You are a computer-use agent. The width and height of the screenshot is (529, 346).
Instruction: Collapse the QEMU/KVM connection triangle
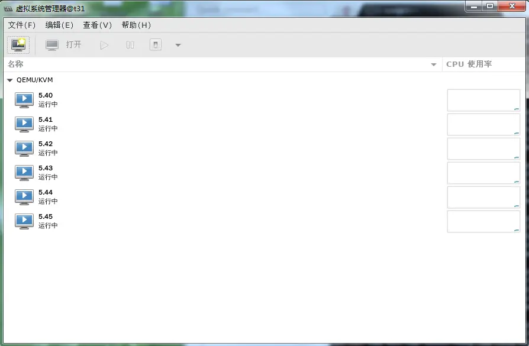pyautogui.click(x=10, y=80)
